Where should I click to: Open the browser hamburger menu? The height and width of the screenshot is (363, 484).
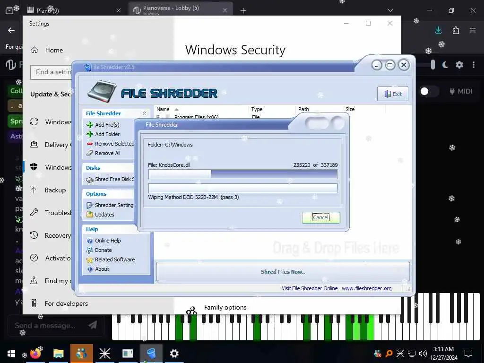473,30
